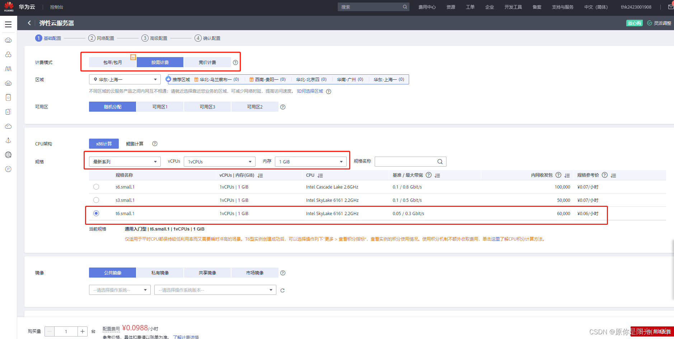
Task: Decrease purchase quantity with minus button
Action: pyautogui.click(x=50, y=331)
